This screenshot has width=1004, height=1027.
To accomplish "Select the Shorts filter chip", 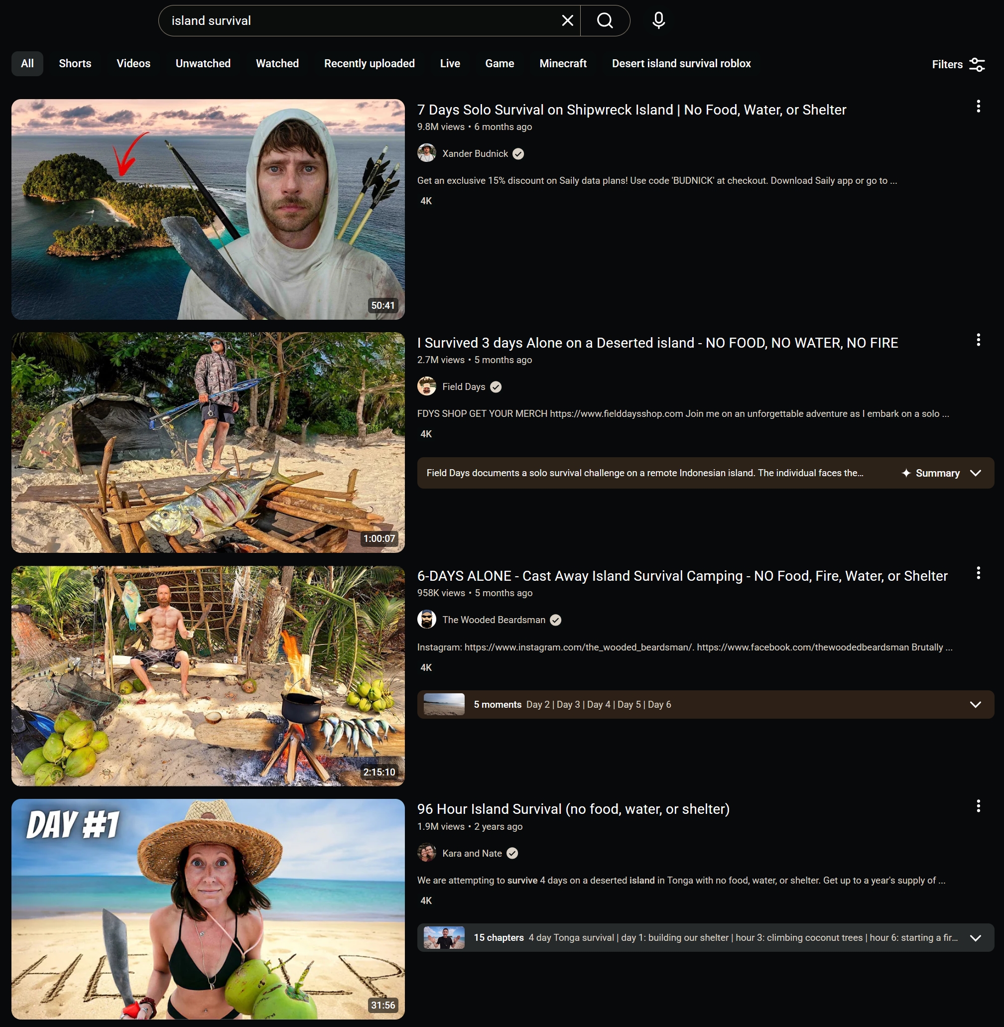I will [x=75, y=64].
